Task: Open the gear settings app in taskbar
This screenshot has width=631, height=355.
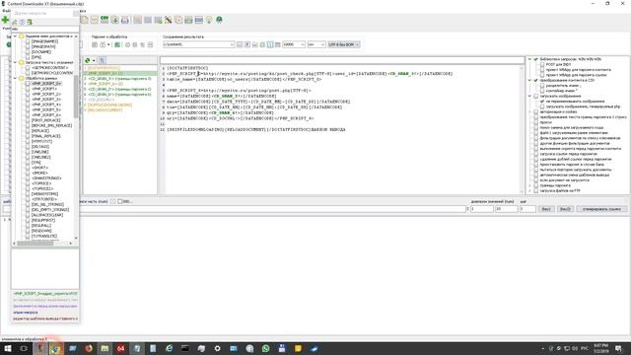Action: 217,348
